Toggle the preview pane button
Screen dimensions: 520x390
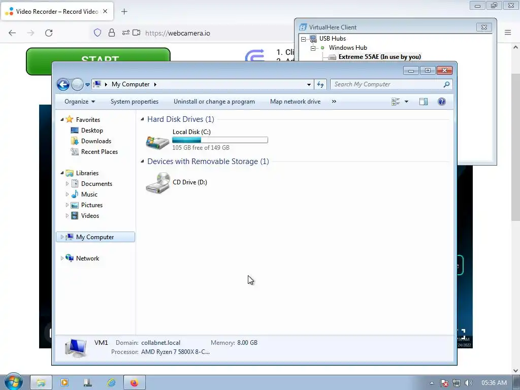click(424, 102)
